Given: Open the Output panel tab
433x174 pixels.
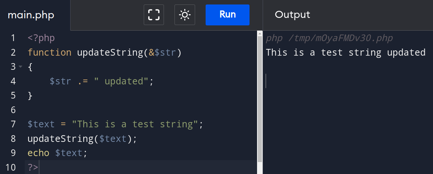Looking at the screenshot, I should 292,15.
